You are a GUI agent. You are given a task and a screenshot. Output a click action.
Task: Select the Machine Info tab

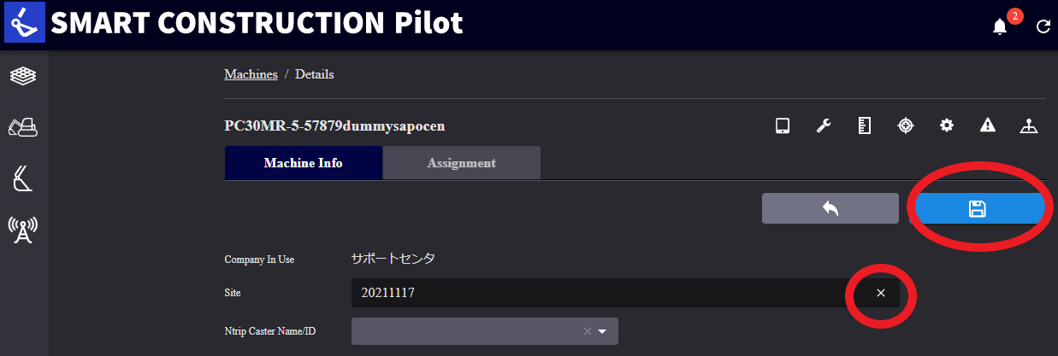[x=303, y=163]
